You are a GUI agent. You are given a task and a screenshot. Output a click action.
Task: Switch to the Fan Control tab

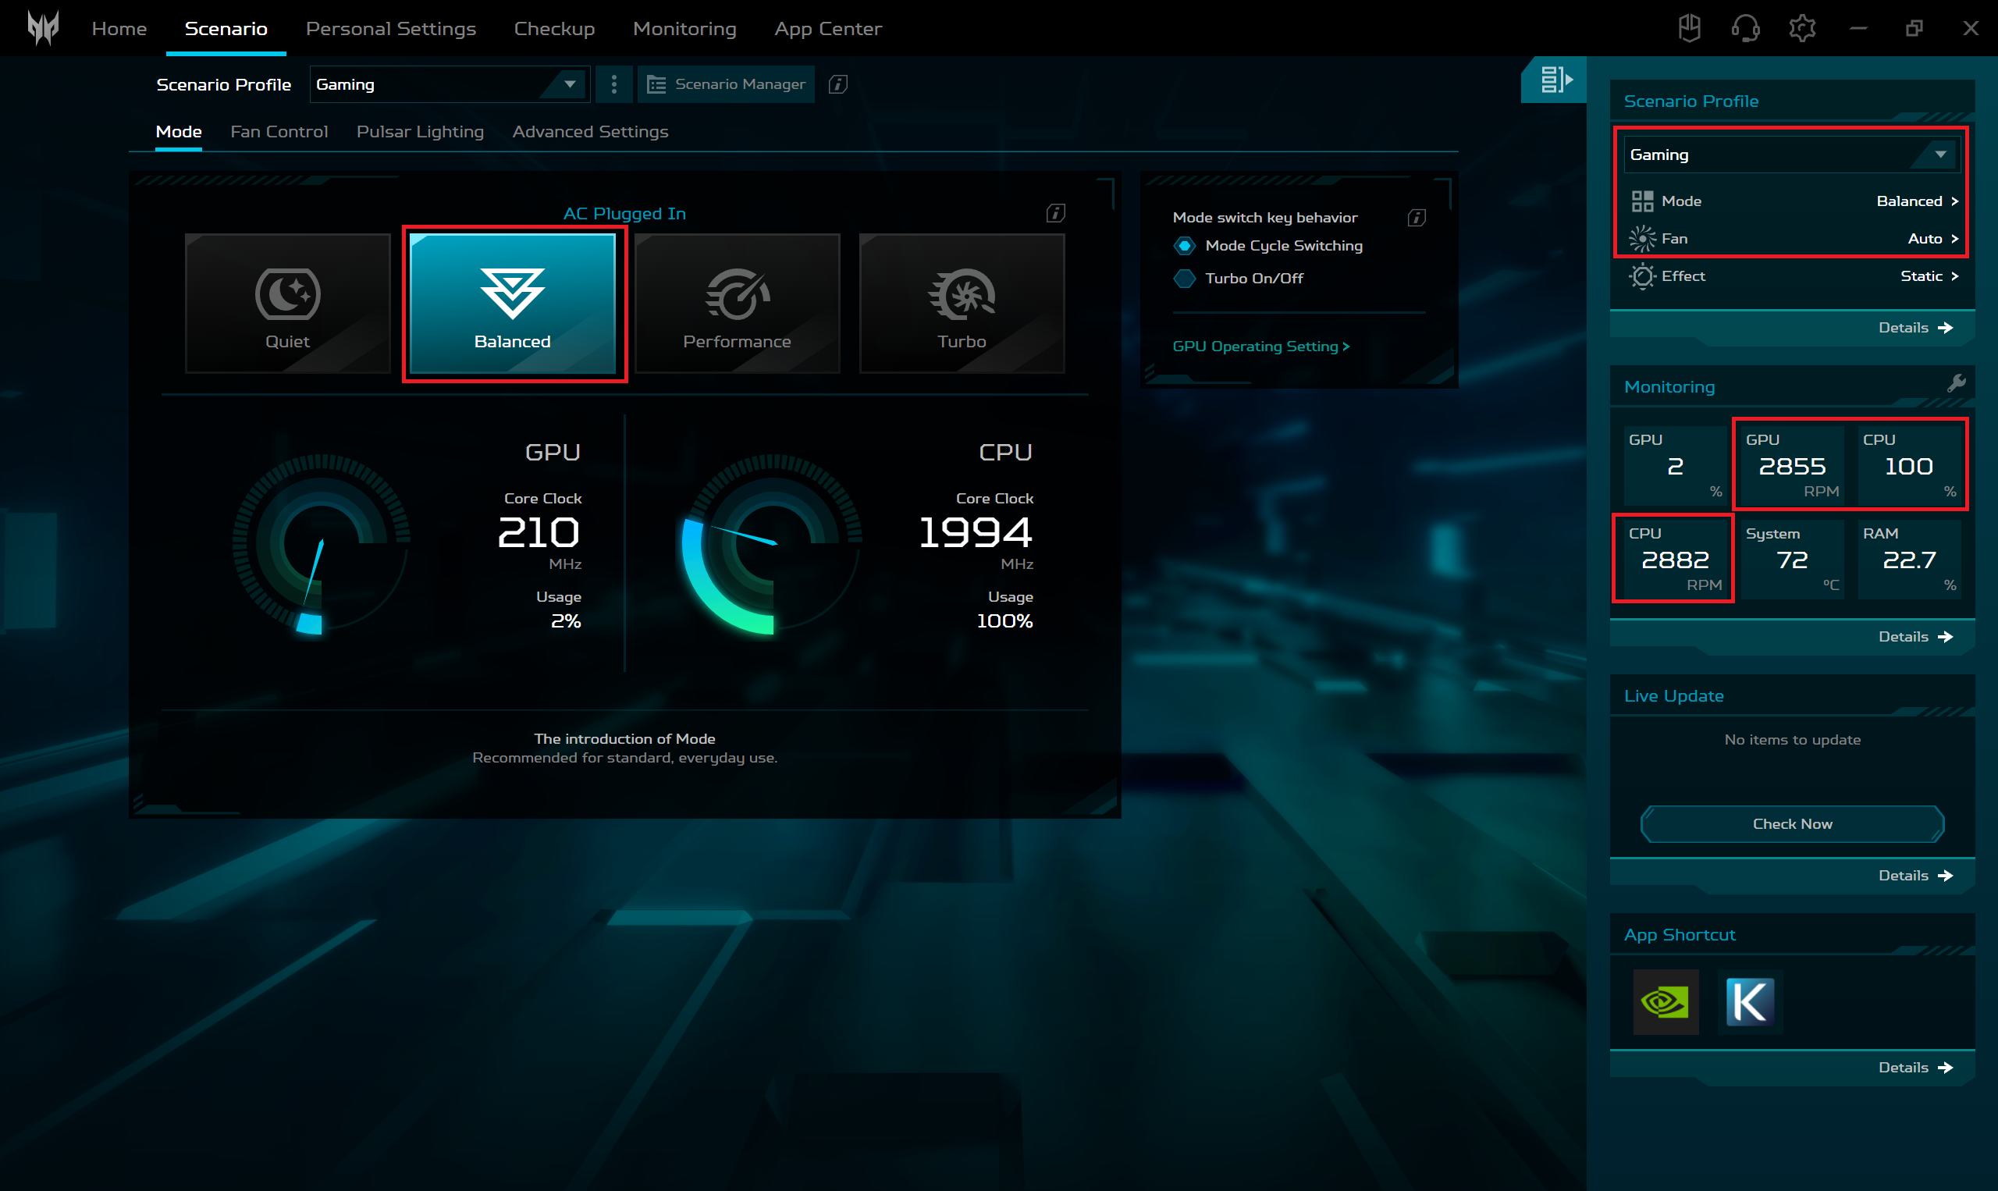click(x=279, y=131)
